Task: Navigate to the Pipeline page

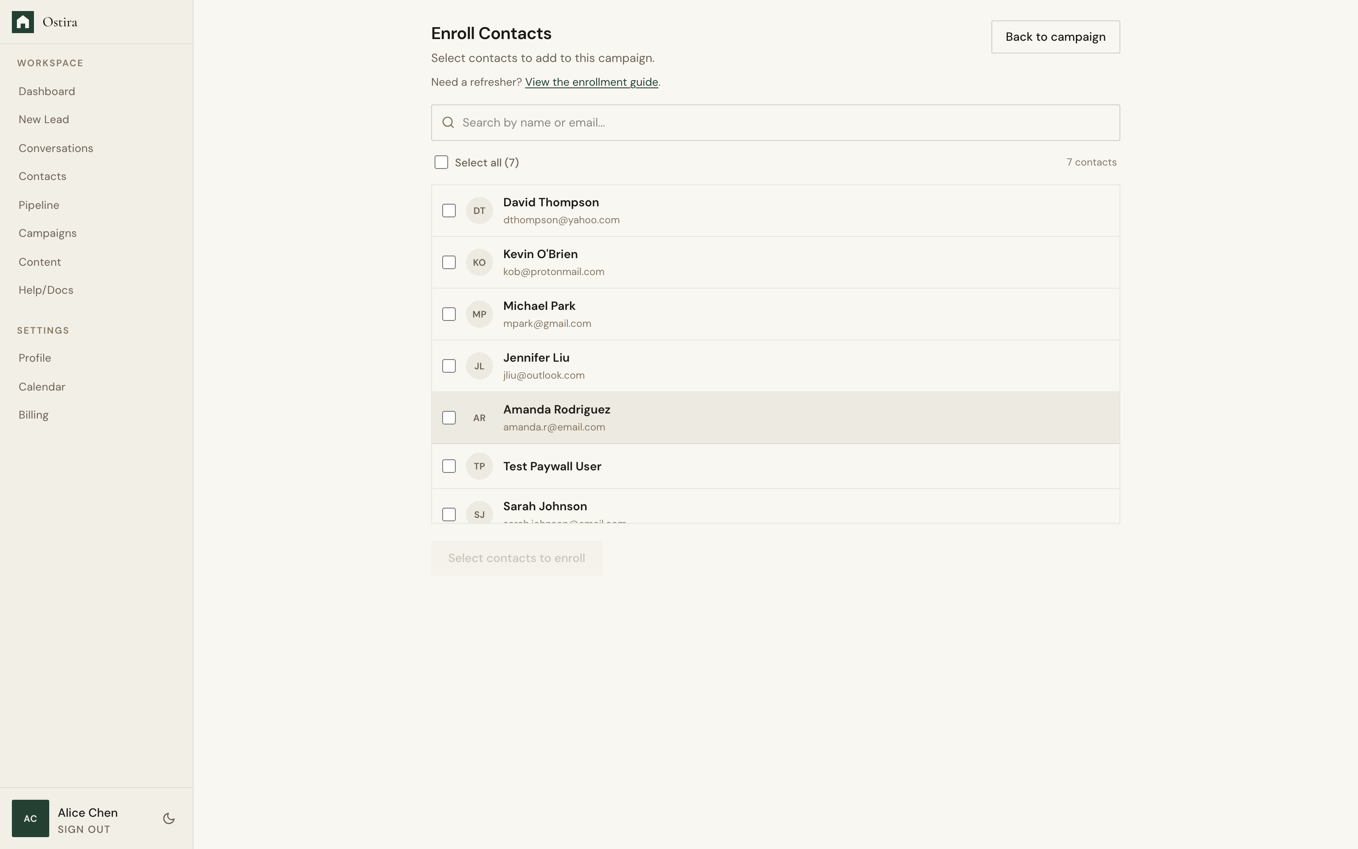Action: [39, 204]
